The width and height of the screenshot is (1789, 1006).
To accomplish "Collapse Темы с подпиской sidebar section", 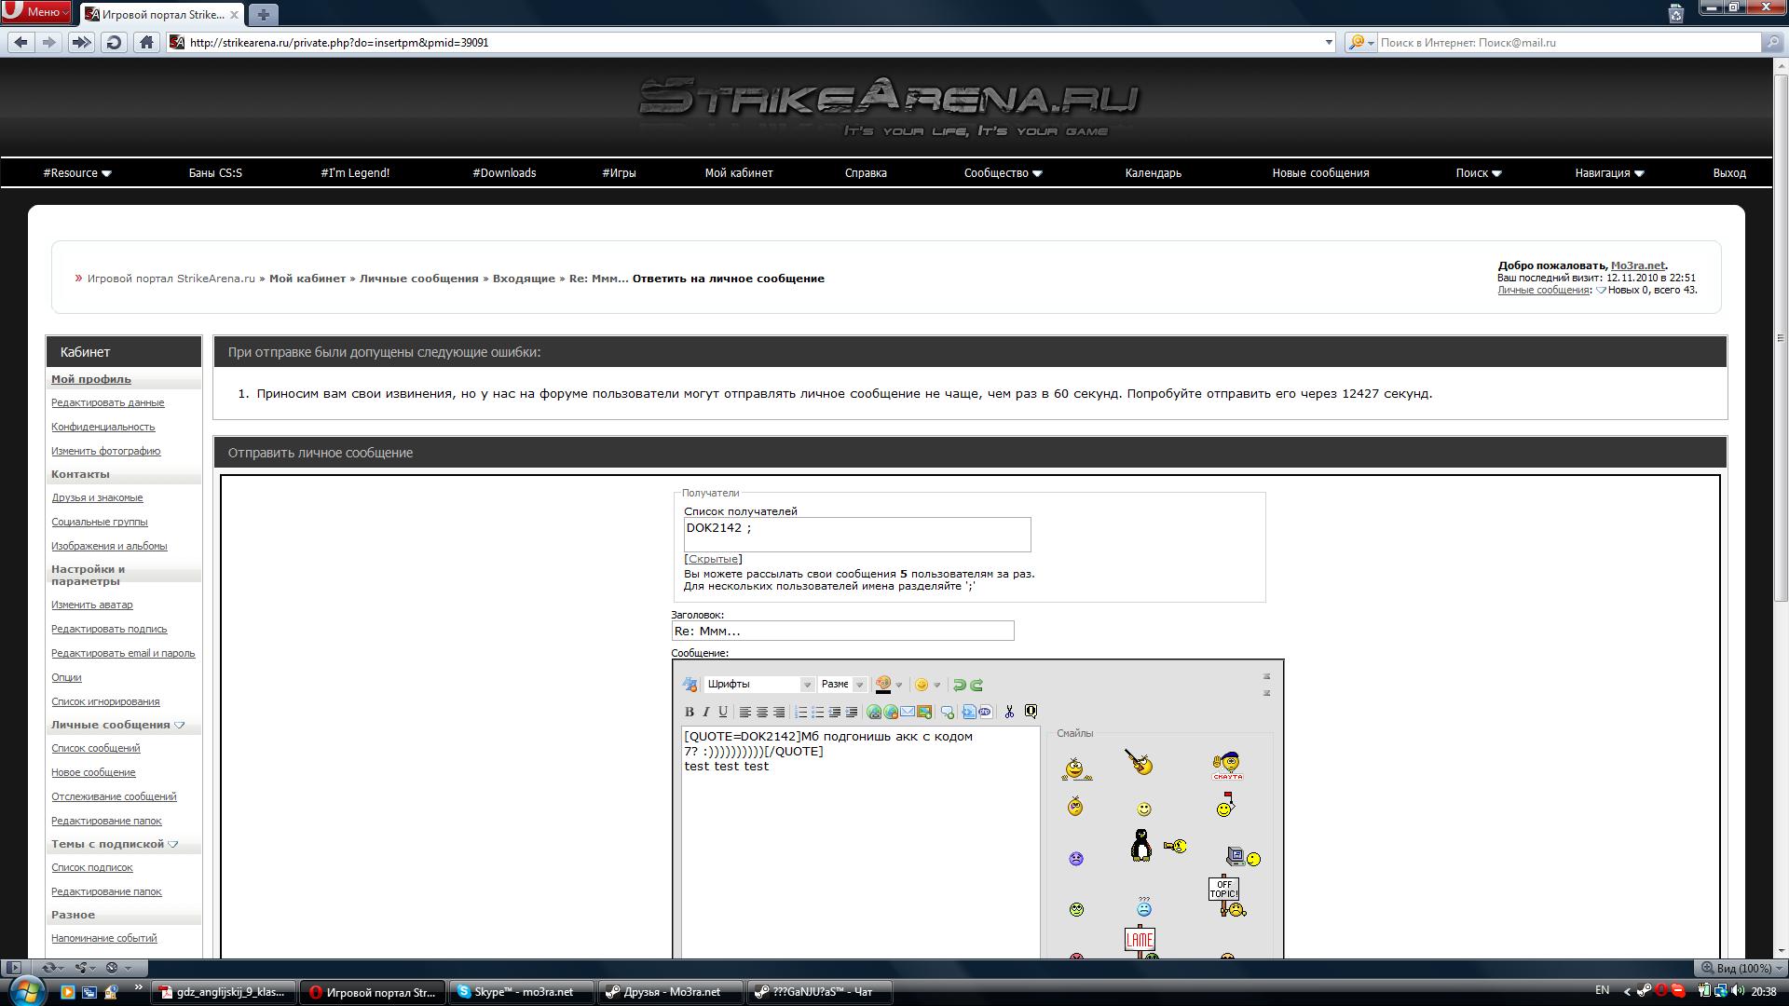I will pos(173,844).
